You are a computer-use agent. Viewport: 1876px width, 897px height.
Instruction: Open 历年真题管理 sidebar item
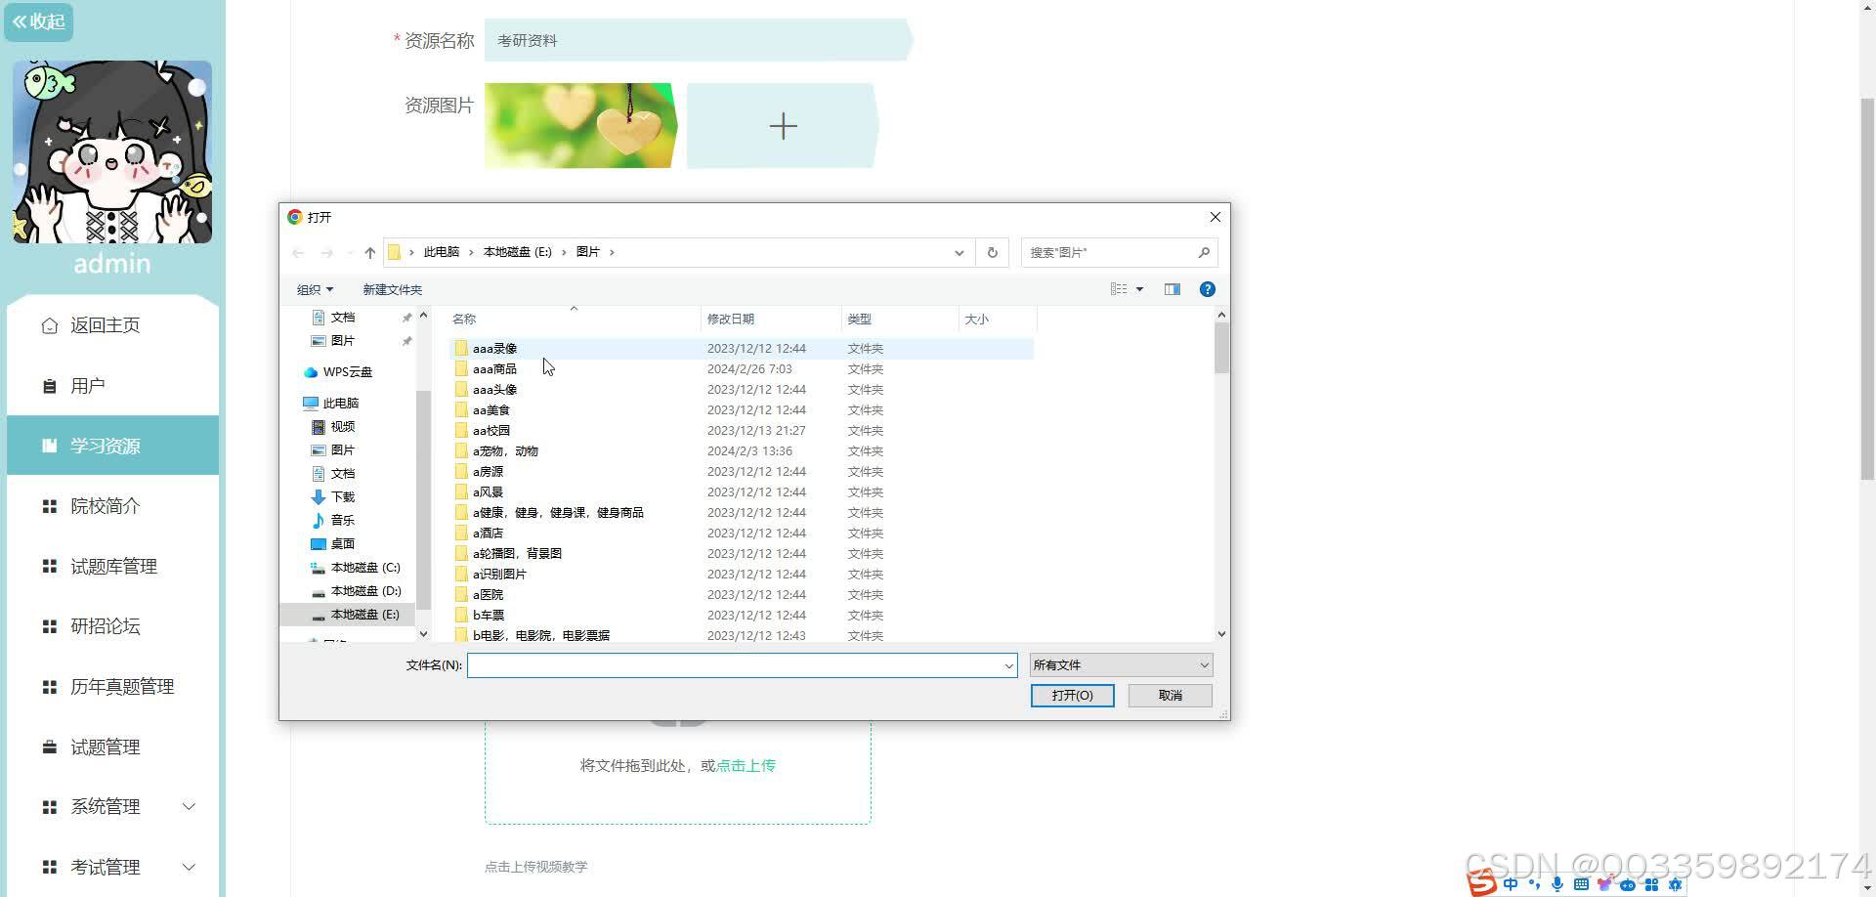pos(112,687)
